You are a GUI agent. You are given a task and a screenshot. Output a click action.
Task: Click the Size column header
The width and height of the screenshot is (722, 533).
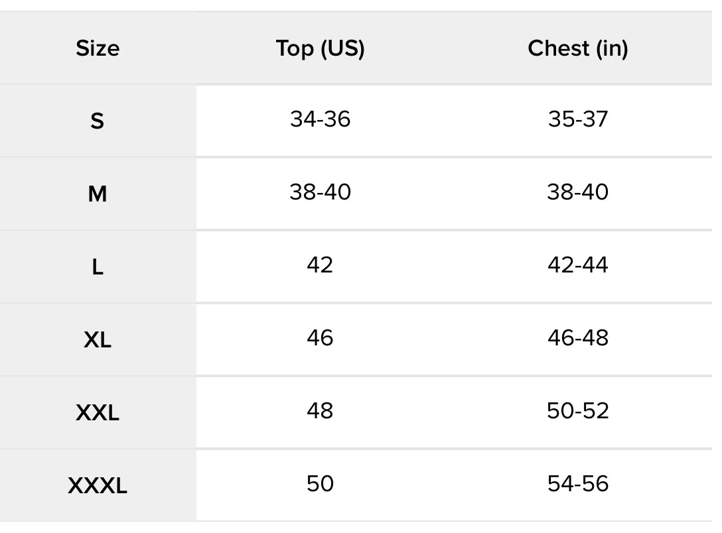(x=98, y=48)
